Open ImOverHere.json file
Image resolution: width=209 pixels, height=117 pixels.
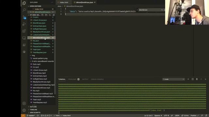[x=41, y=26]
